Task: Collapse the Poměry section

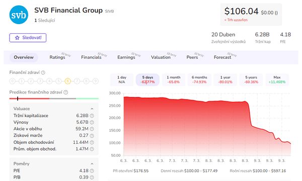Action: [x=92, y=164]
